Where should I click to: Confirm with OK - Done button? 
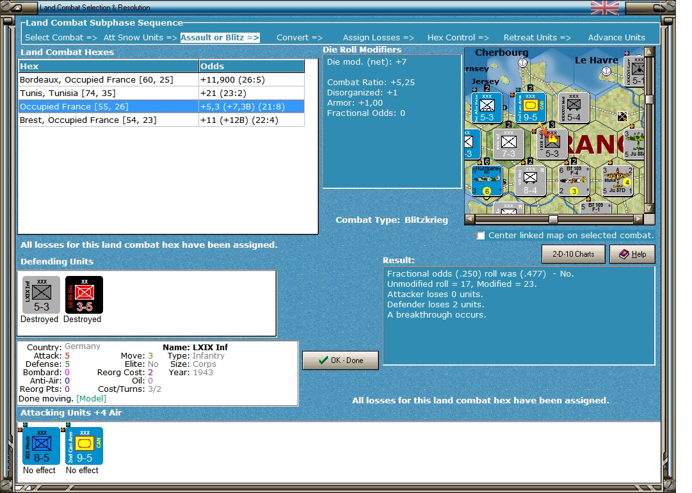pos(341,360)
